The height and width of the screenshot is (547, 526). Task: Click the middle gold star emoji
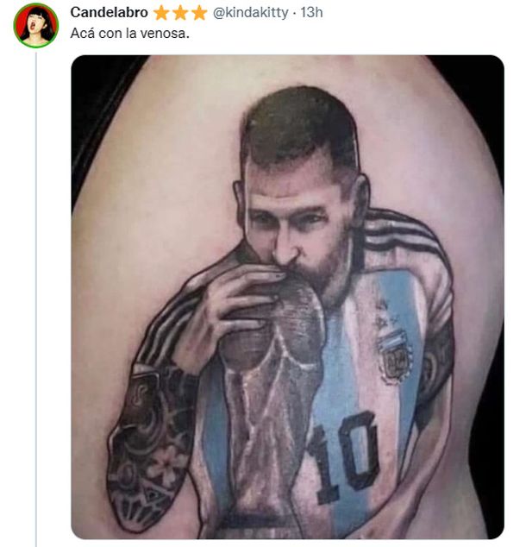(x=180, y=13)
